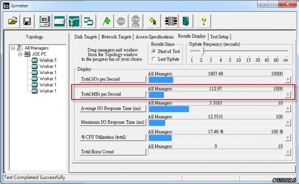Click Total I/Os per Second progress bar
This screenshot has height=184, width=299.
pos(216,80)
